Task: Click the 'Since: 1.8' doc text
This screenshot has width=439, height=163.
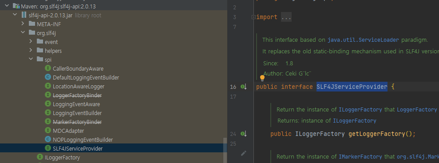Action: pyautogui.click(x=278, y=64)
